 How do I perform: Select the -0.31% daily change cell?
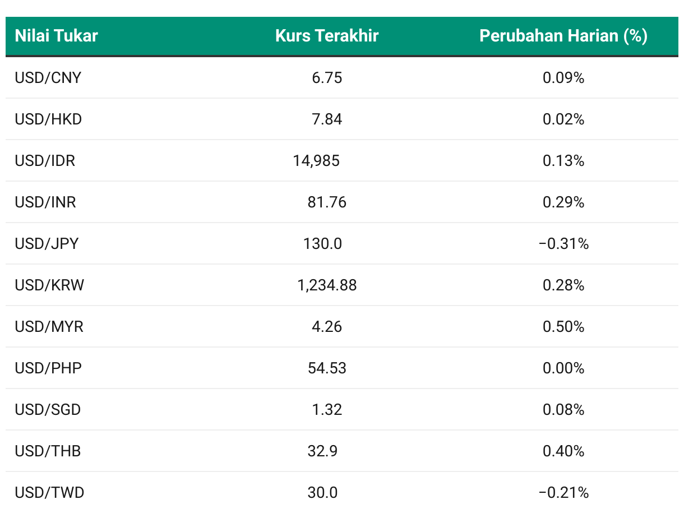click(x=563, y=243)
